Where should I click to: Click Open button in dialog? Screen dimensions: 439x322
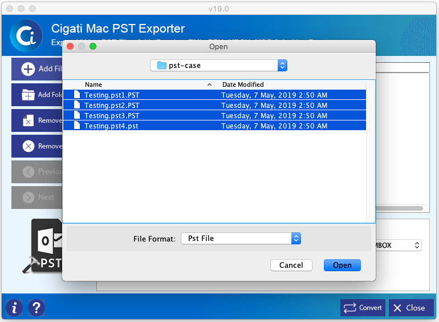tap(342, 265)
